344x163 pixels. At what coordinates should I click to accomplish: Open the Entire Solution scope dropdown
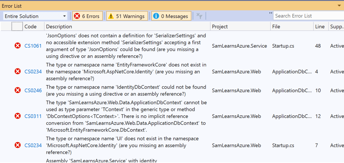click(36, 16)
